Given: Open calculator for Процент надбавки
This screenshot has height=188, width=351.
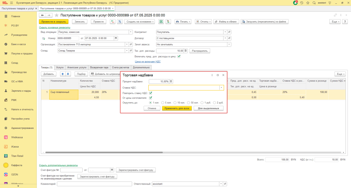Looking at the screenshot, I should coord(171,81).
